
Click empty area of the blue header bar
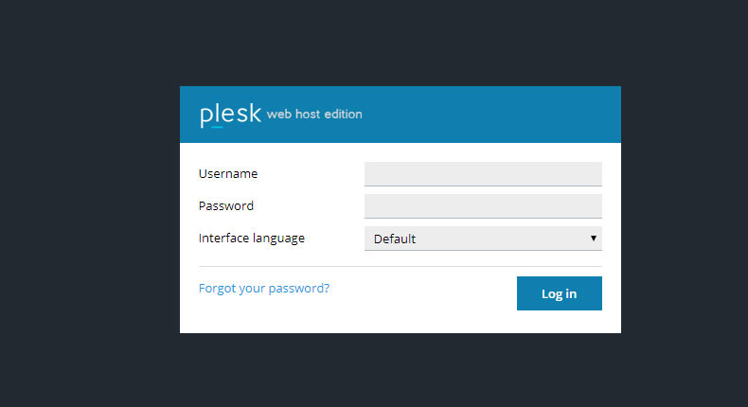492,115
